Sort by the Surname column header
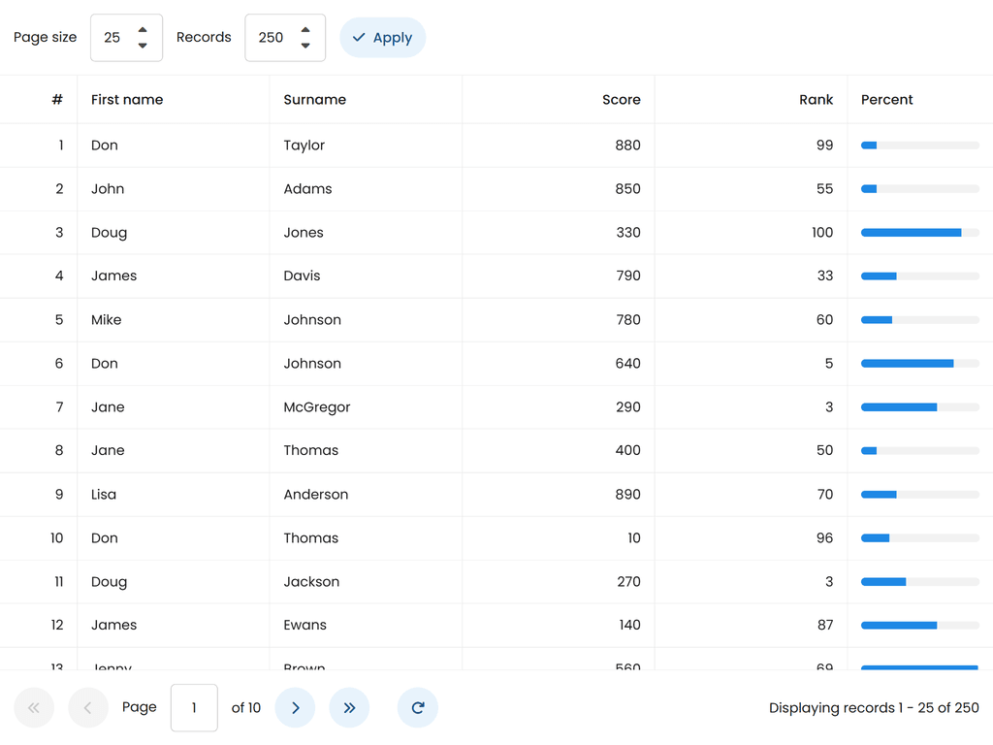This screenshot has width=993, height=745. click(315, 100)
